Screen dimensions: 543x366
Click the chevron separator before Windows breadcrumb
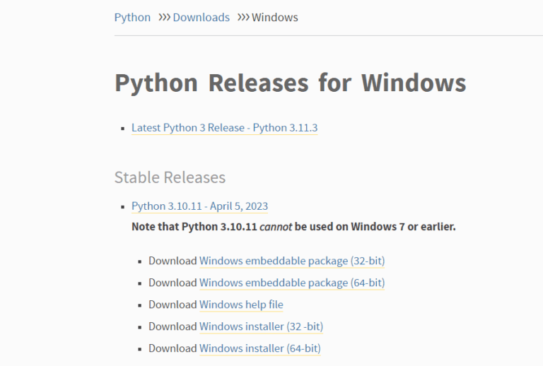point(243,17)
